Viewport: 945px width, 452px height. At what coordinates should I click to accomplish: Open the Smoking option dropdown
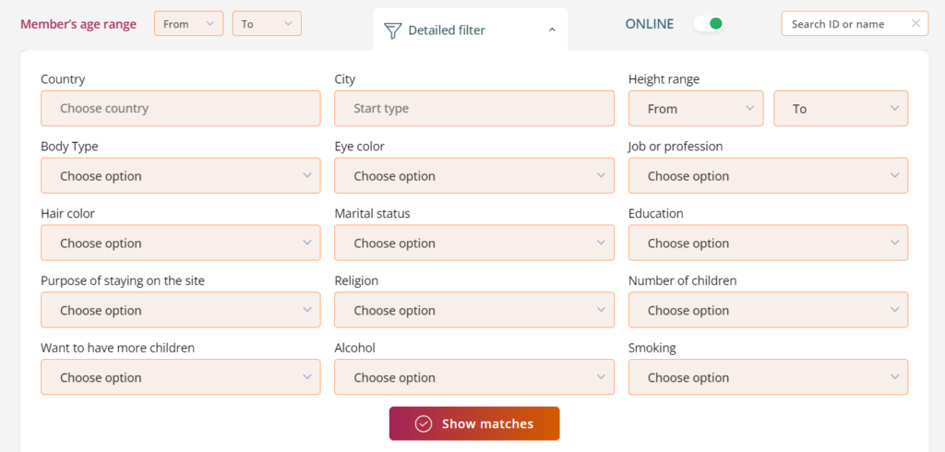click(x=768, y=377)
